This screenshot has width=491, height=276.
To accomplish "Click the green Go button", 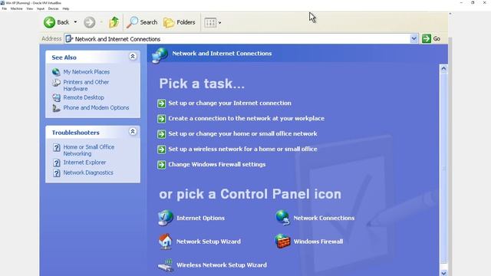I will tap(431, 39).
